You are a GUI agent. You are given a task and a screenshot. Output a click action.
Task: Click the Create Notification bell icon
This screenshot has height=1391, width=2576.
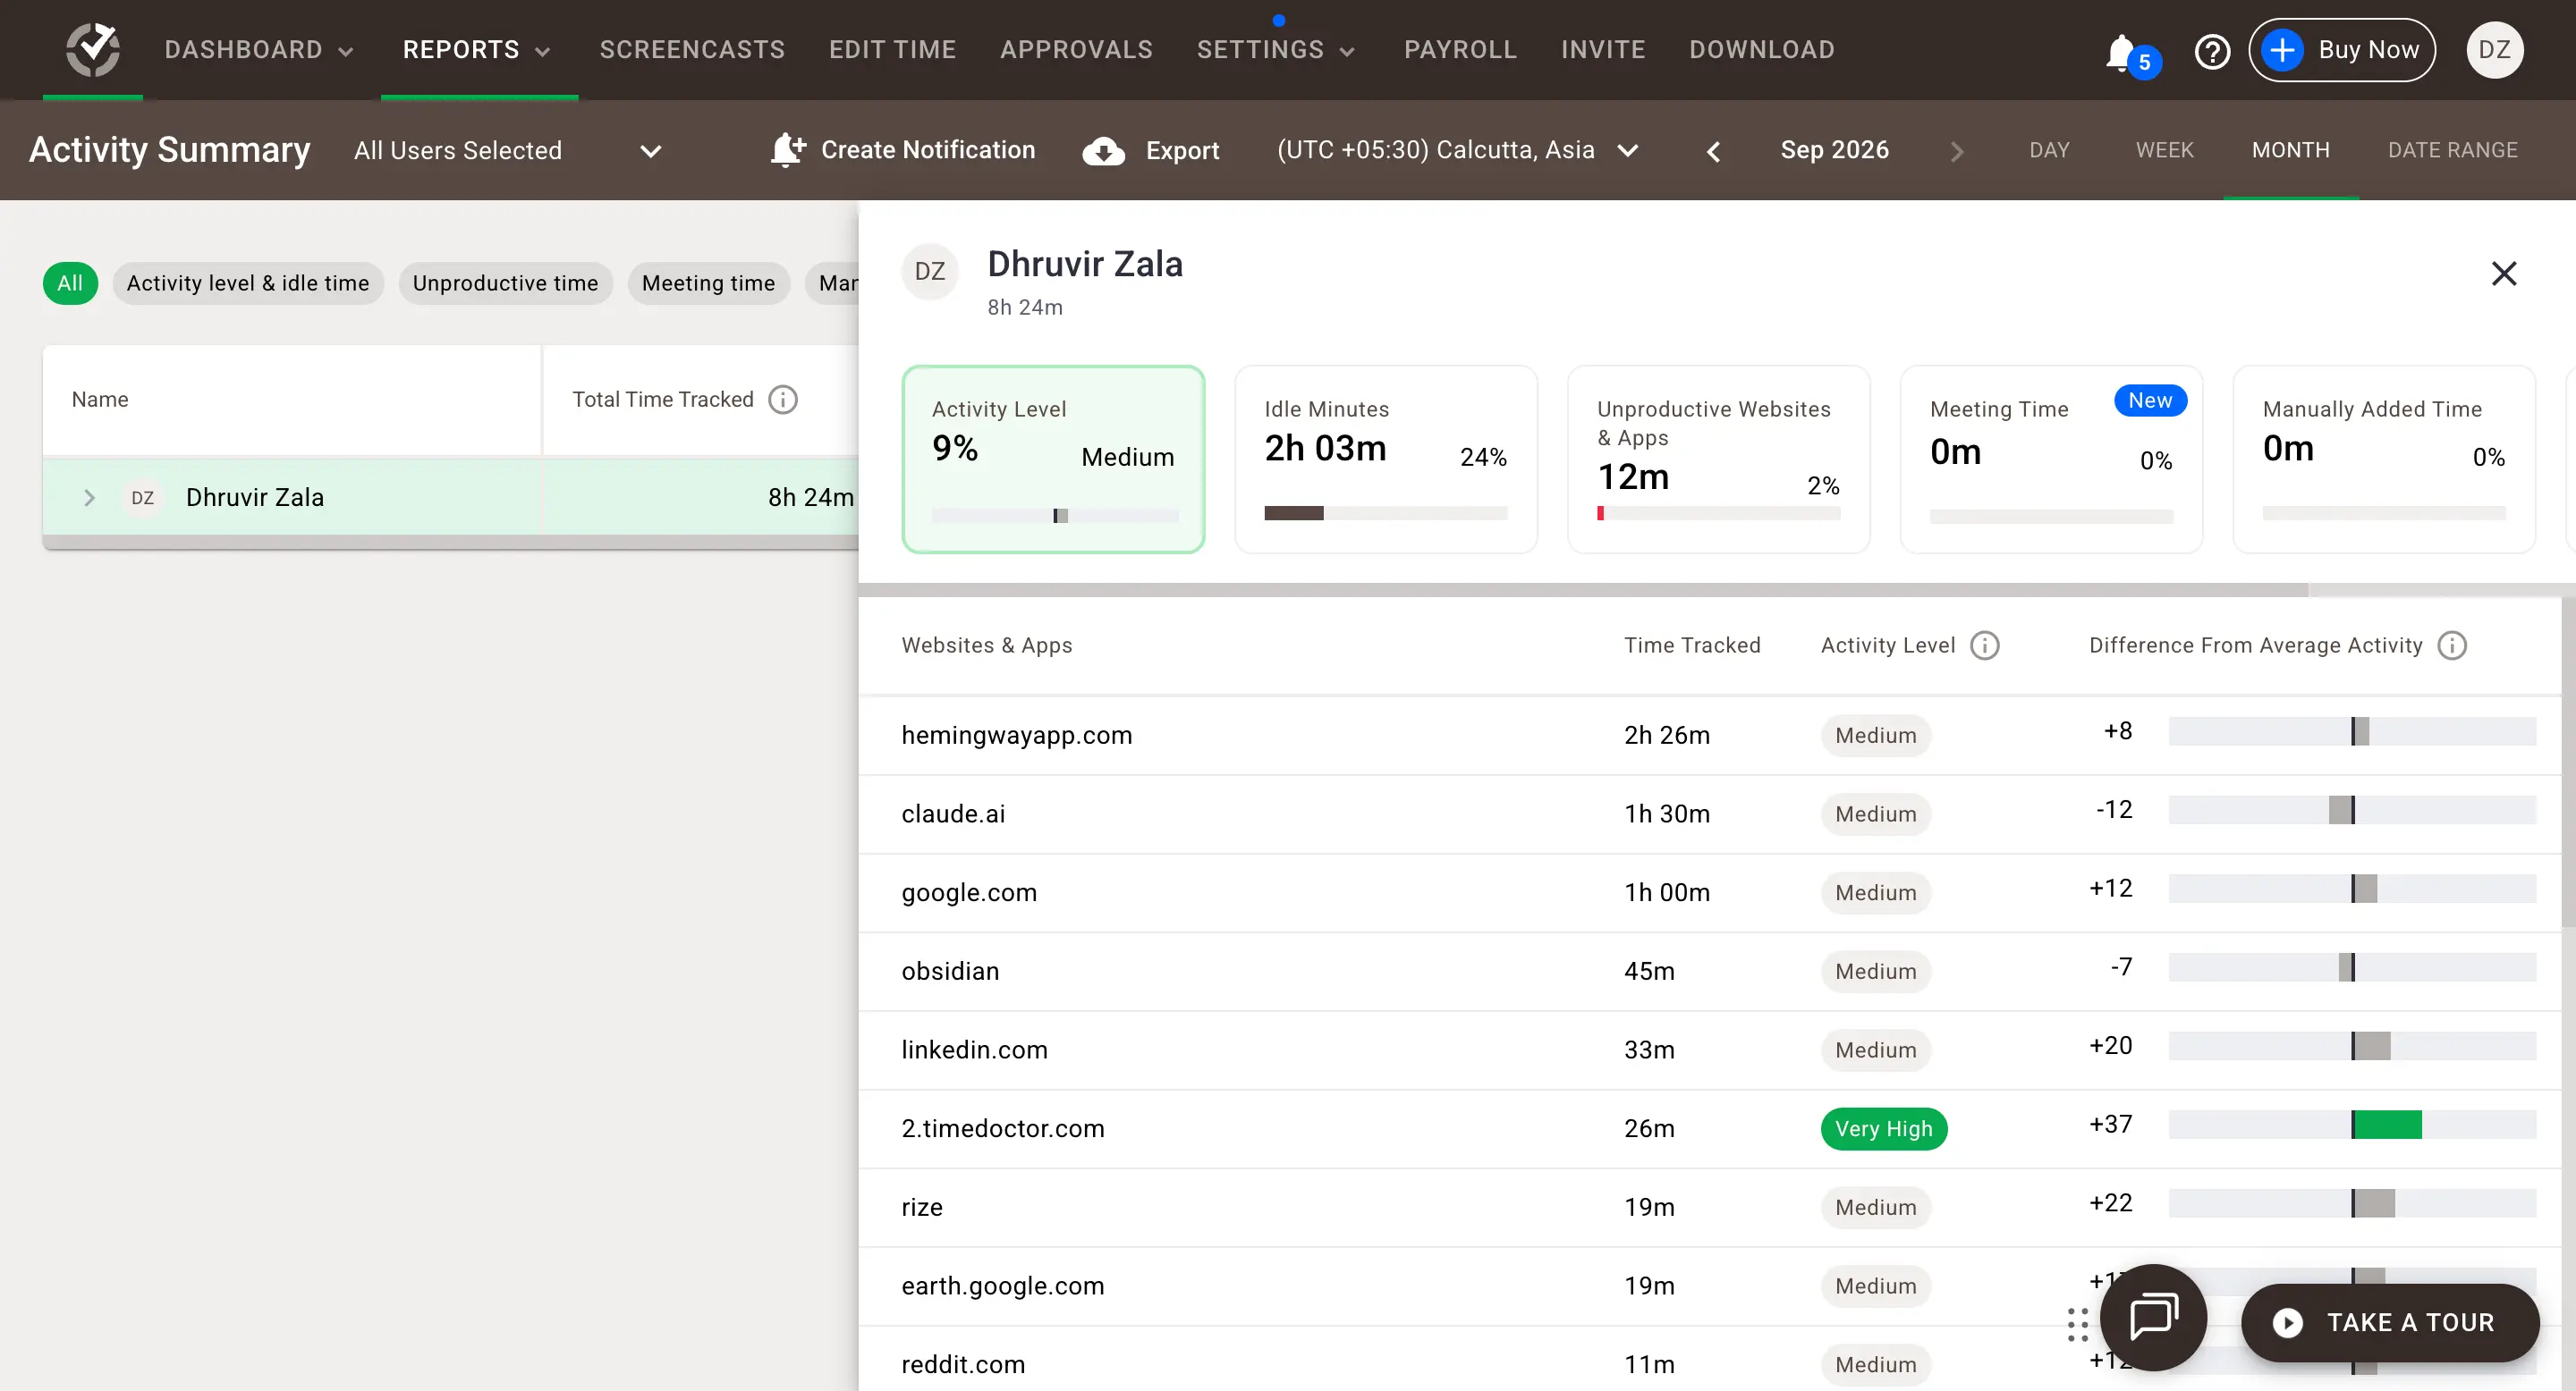(787, 150)
